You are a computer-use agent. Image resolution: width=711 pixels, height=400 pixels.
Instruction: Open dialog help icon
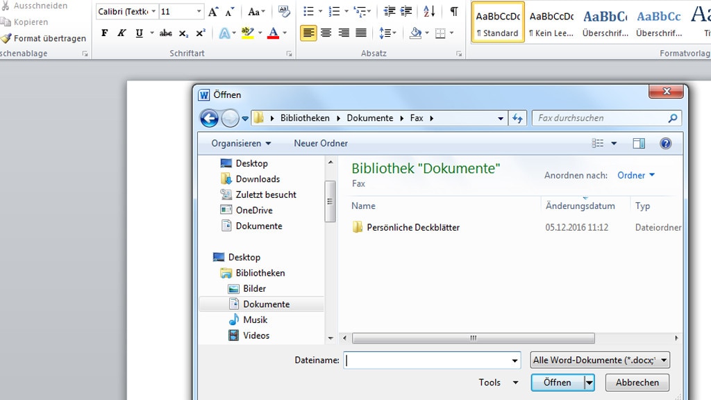pyautogui.click(x=665, y=143)
